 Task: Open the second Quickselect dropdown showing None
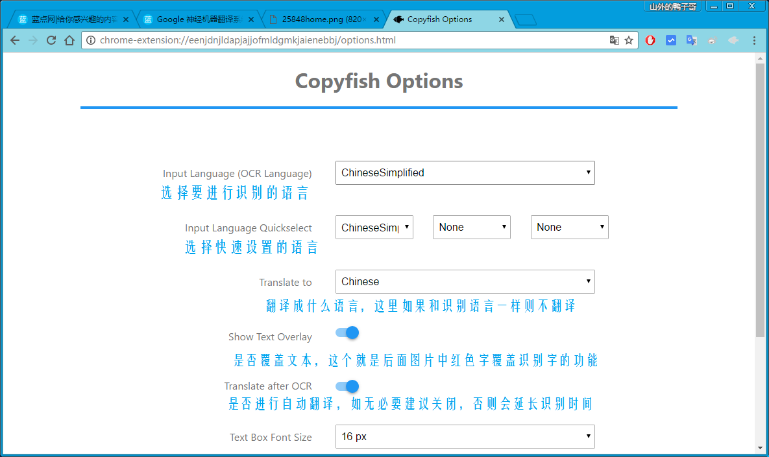coord(471,228)
